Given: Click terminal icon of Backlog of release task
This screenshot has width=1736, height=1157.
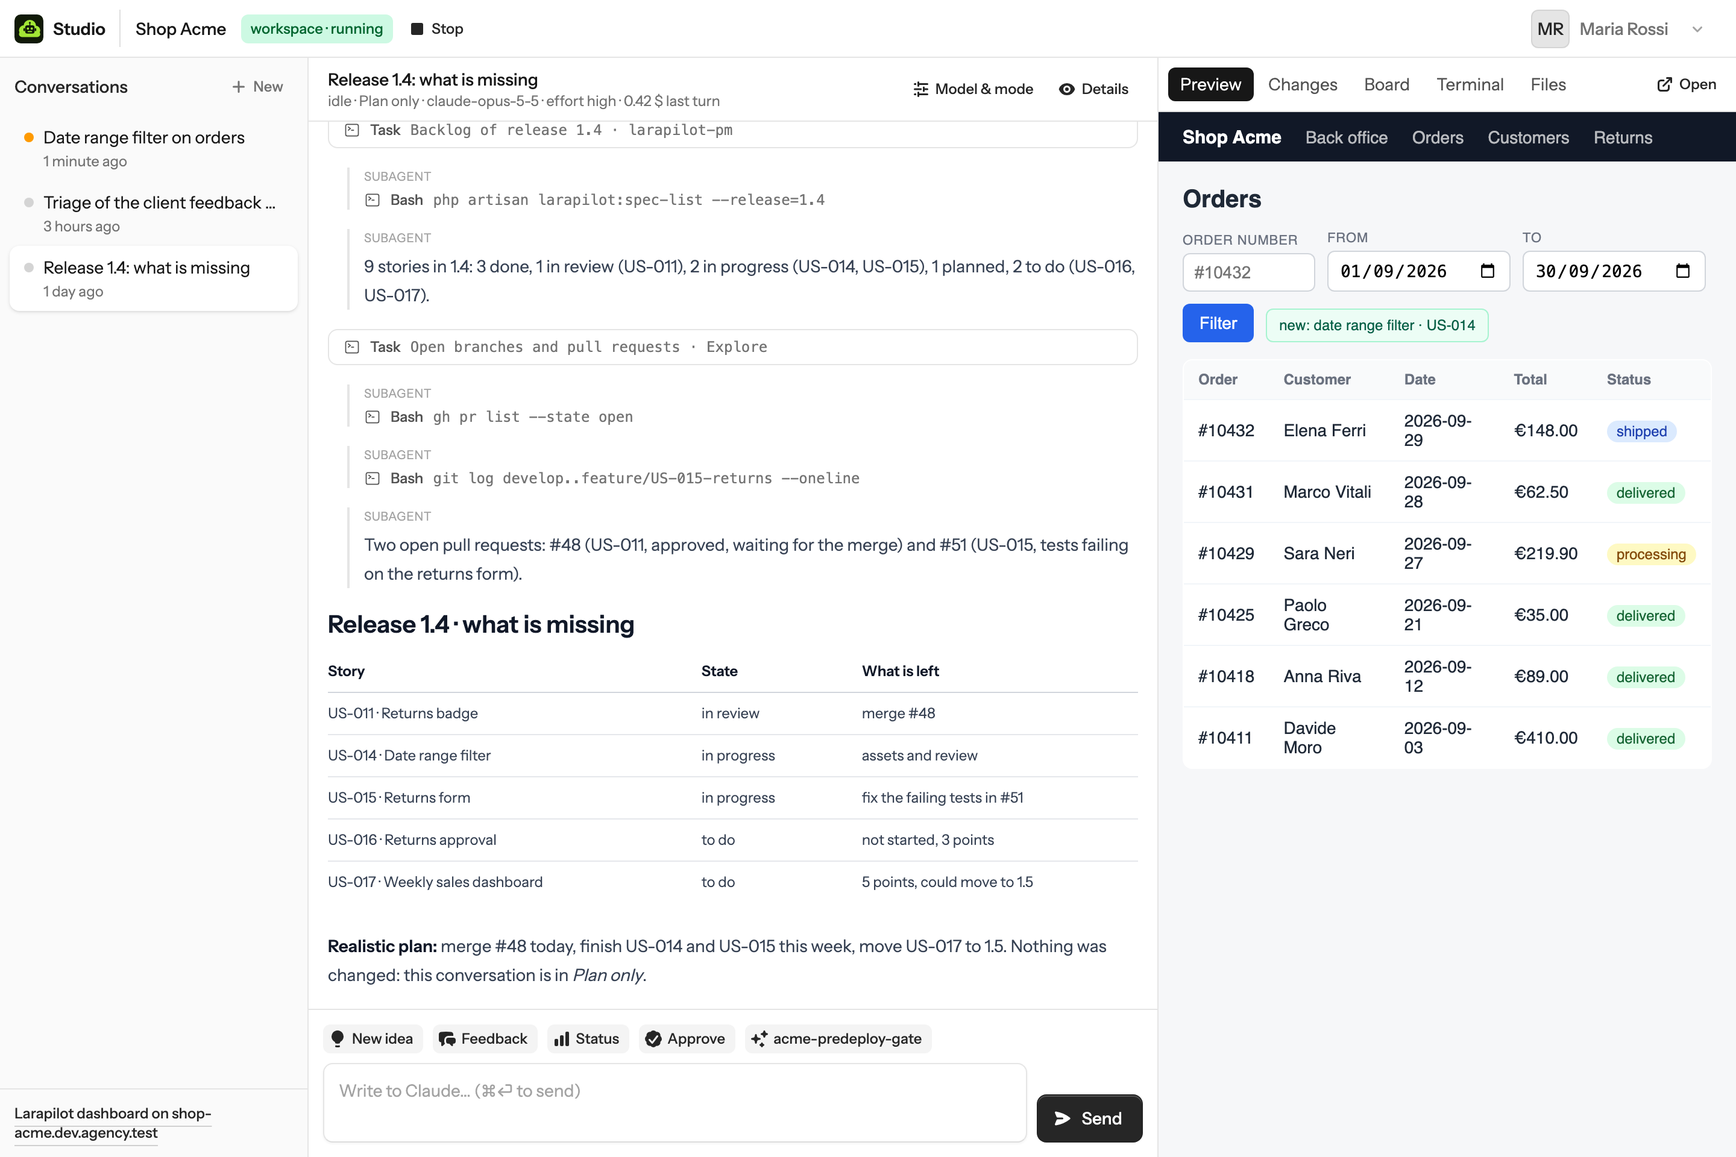Looking at the screenshot, I should coord(352,130).
